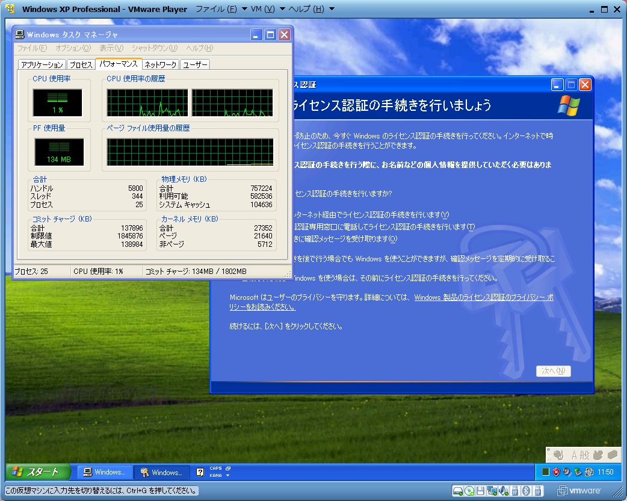The image size is (627, 501).
Task: Click status bar 'CPU 使用率: 1%' text
Action: (98, 272)
